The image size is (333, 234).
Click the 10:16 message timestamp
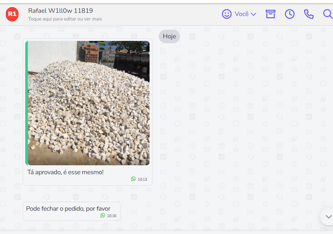[112, 216]
